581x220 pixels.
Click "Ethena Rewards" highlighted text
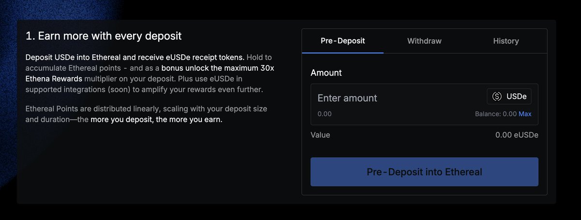click(55, 79)
